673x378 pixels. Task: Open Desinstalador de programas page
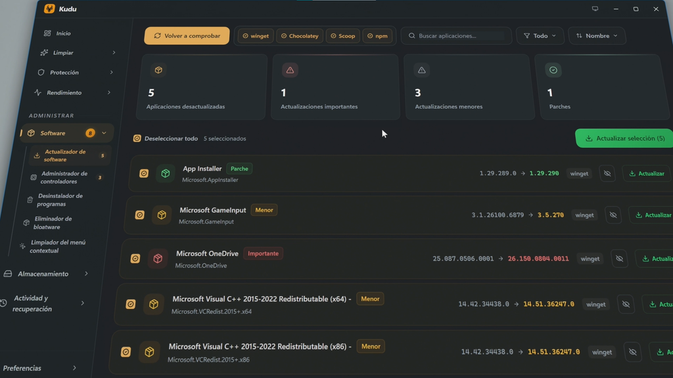60,199
